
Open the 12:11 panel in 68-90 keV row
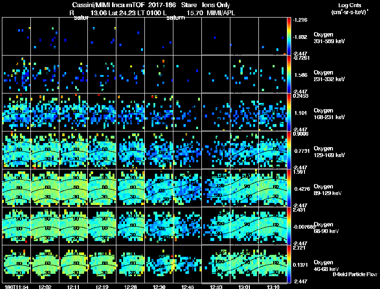click(74, 226)
